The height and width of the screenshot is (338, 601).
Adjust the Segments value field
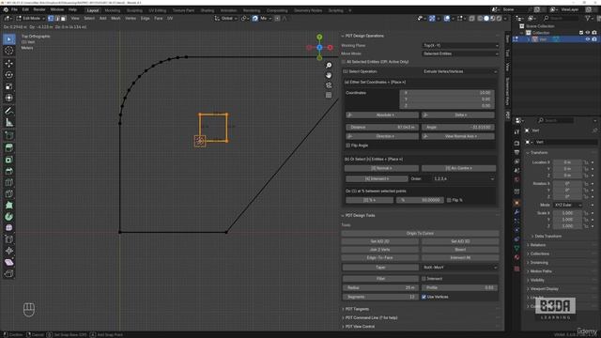pos(380,297)
